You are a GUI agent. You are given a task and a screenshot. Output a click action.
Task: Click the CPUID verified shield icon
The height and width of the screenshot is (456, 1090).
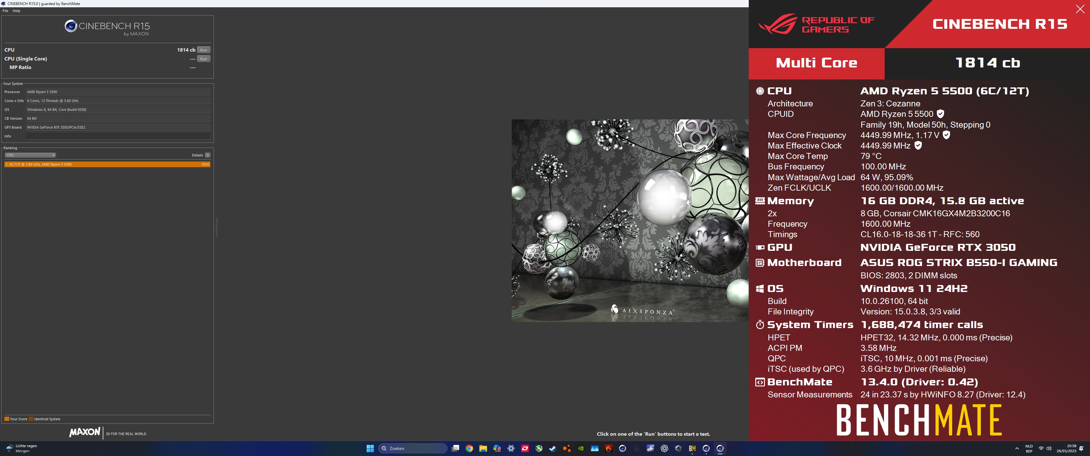940,114
